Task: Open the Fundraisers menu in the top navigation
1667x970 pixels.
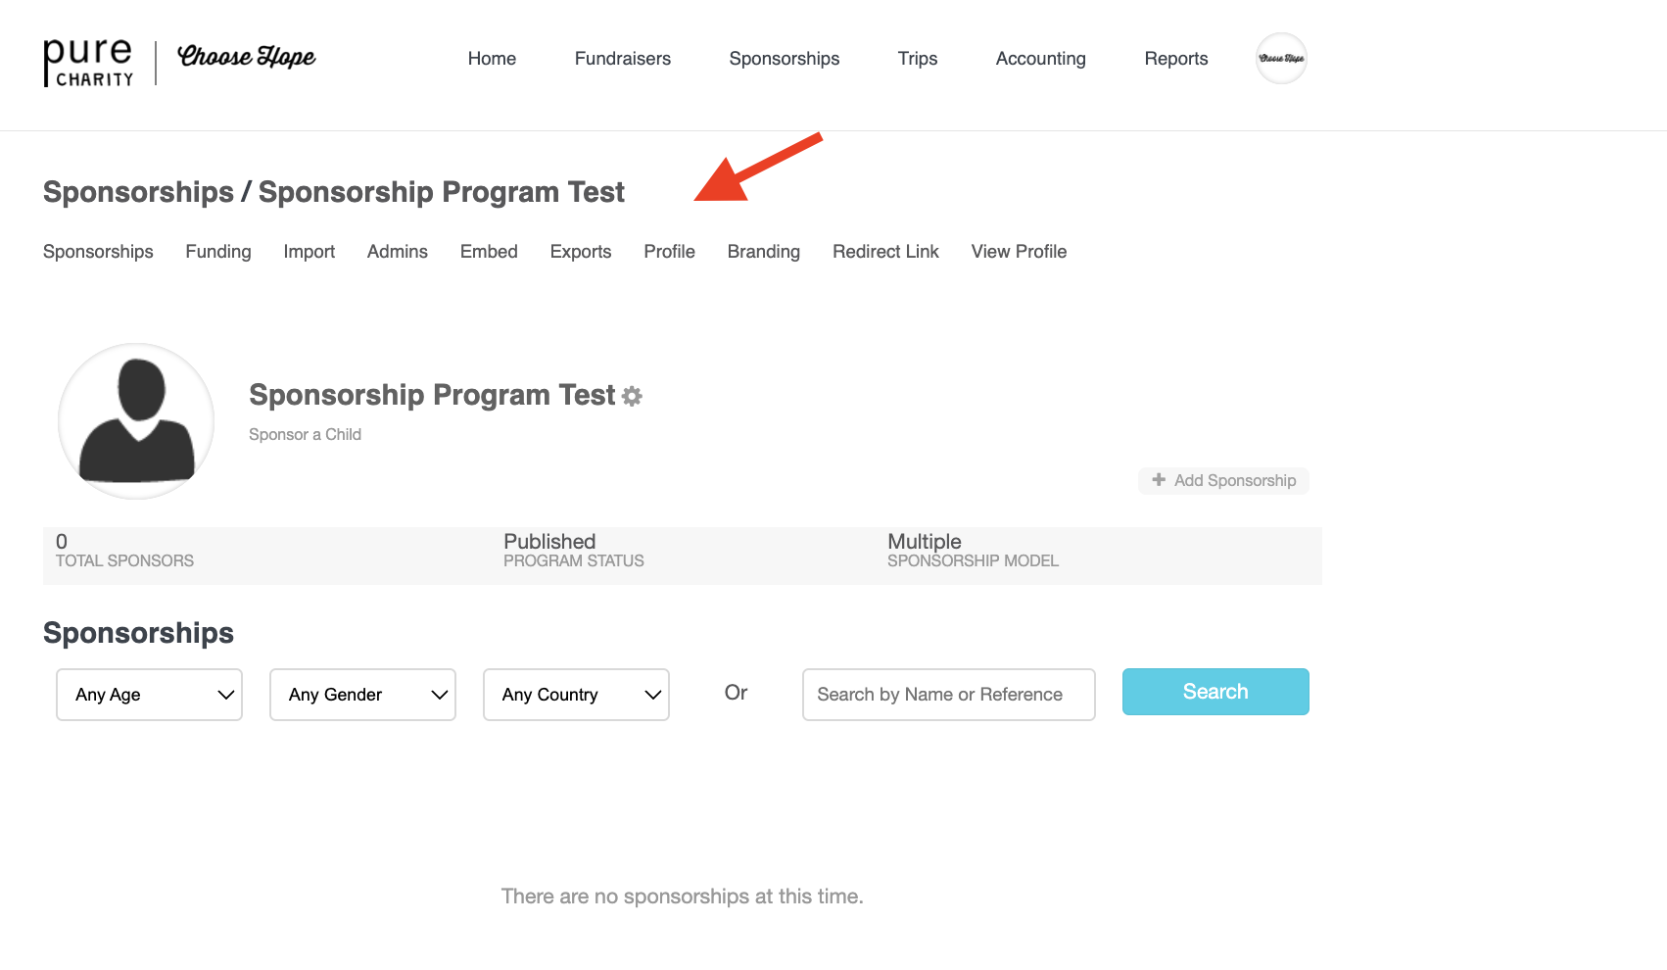Action: (622, 59)
